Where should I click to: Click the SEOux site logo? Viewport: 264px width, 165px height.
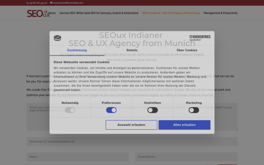click(38, 13)
